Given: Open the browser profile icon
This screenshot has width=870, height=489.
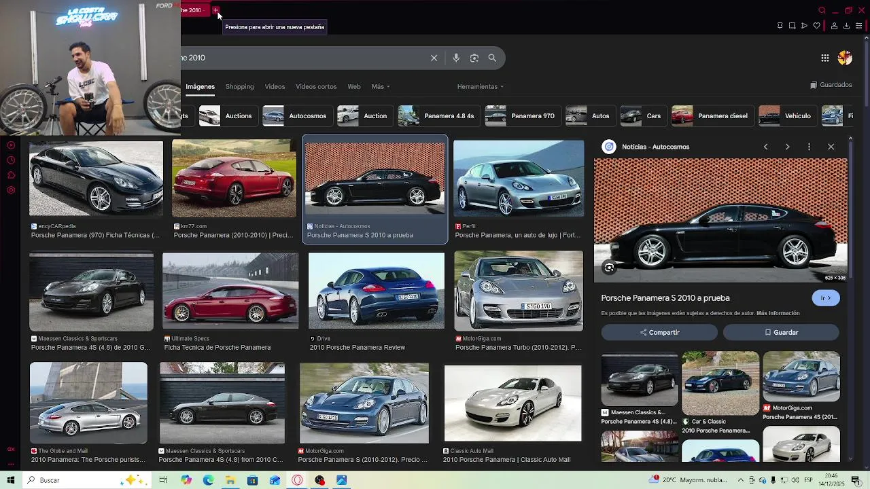Looking at the screenshot, I should tap(834, 26).
